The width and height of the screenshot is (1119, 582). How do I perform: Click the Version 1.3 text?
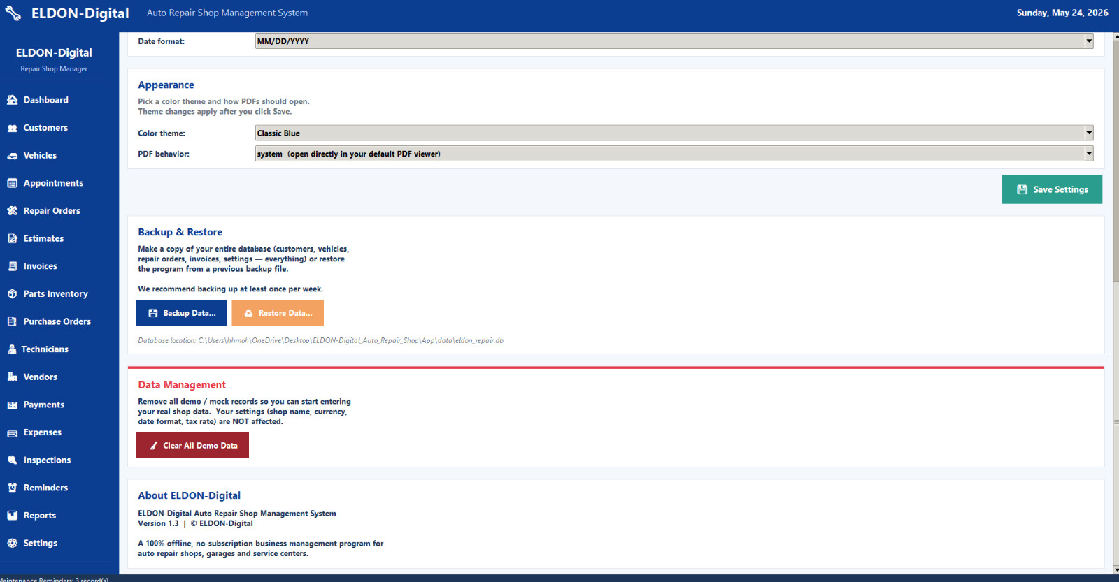pyautogui.click(x=158, y=524)
